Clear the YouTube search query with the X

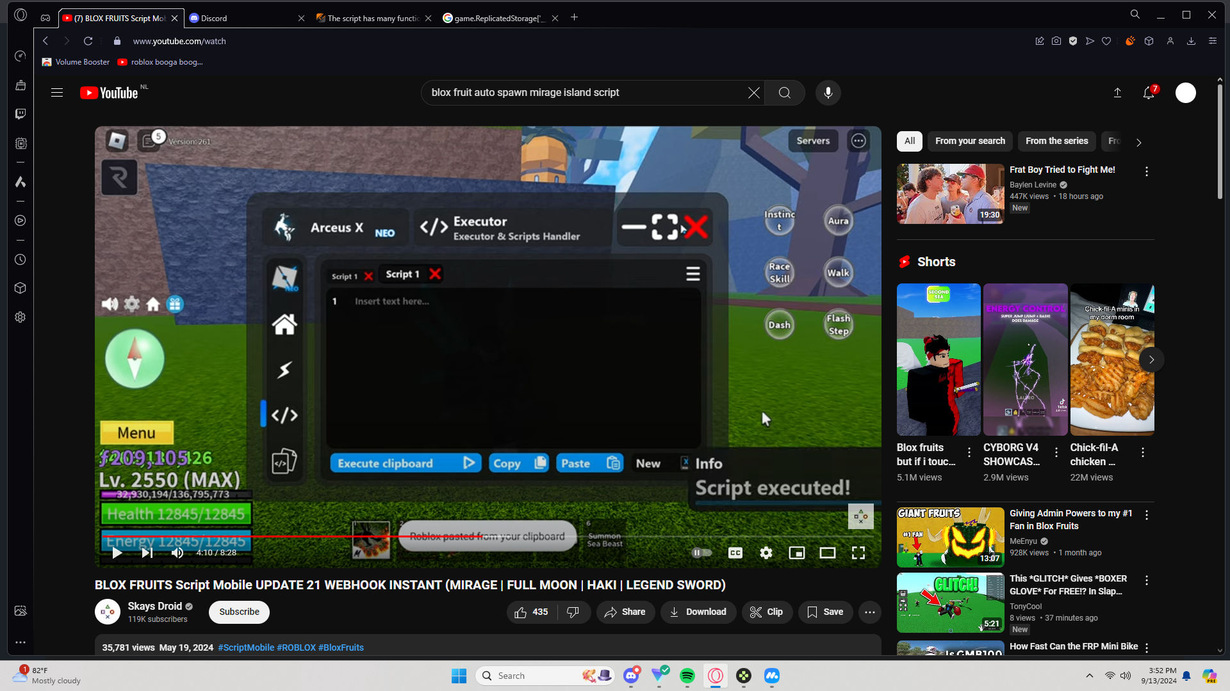(754, 93)
